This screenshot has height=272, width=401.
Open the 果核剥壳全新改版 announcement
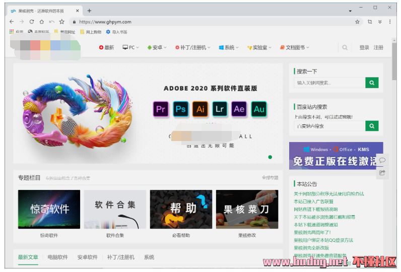[311, 248]
